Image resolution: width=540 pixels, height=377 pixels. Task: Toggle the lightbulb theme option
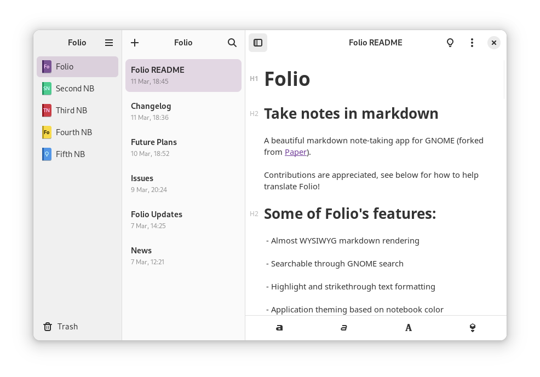tap(450, 43)
